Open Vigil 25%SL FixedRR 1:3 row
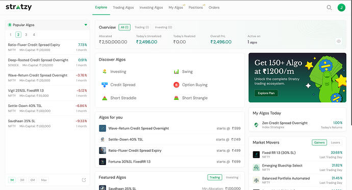This screenshot has height=190, width=352. tap(47, 93)
